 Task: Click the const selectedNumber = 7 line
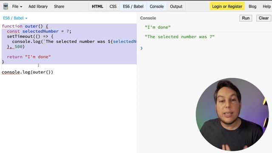[x=39, y=31]
